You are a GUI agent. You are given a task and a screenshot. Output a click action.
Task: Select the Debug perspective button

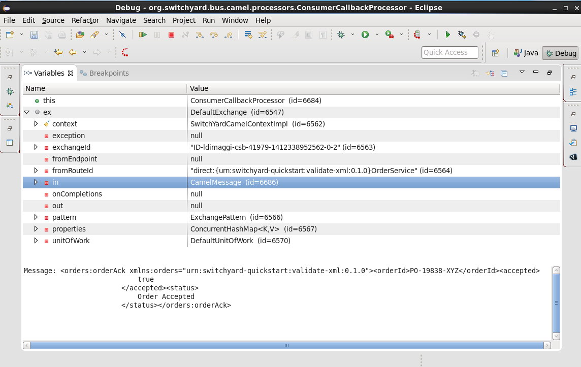[x=561, y=53]
